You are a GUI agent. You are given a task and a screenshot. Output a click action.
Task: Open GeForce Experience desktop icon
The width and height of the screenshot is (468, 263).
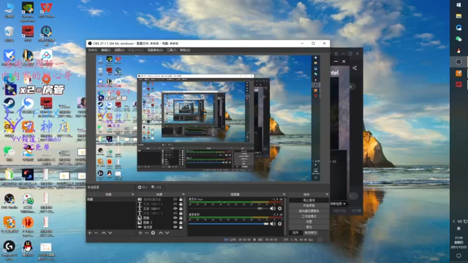click(x=27, y=12)
